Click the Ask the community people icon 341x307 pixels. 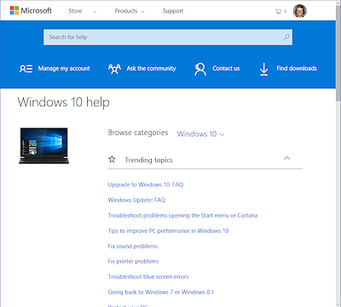[114, 69]
